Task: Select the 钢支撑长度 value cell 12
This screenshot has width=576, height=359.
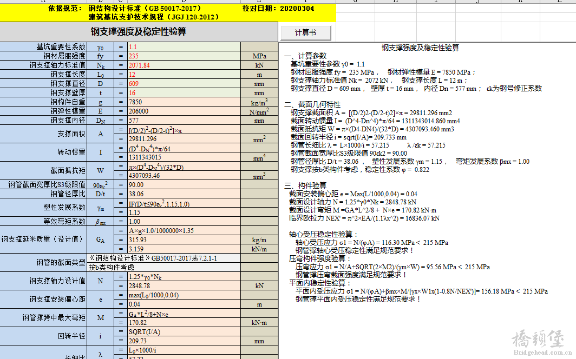Action: coord(184,75)
